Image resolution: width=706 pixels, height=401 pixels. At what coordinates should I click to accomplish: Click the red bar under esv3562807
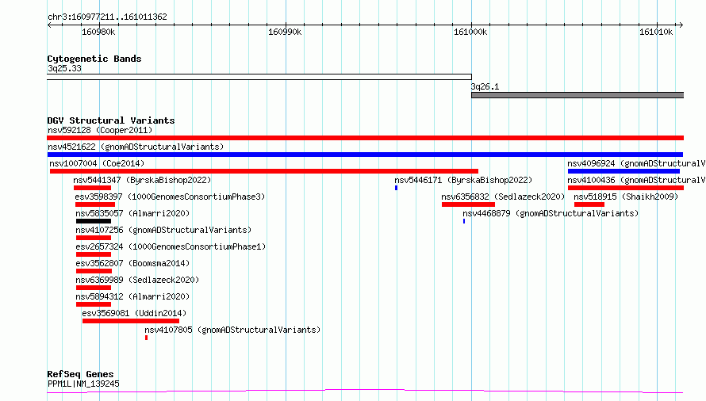point(94,271)
